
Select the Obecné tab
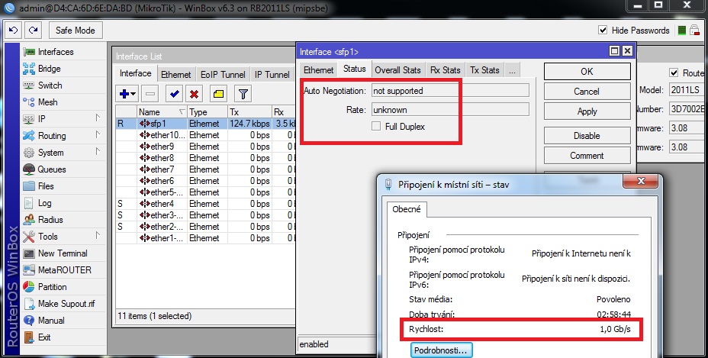click(x=407, y=209)
